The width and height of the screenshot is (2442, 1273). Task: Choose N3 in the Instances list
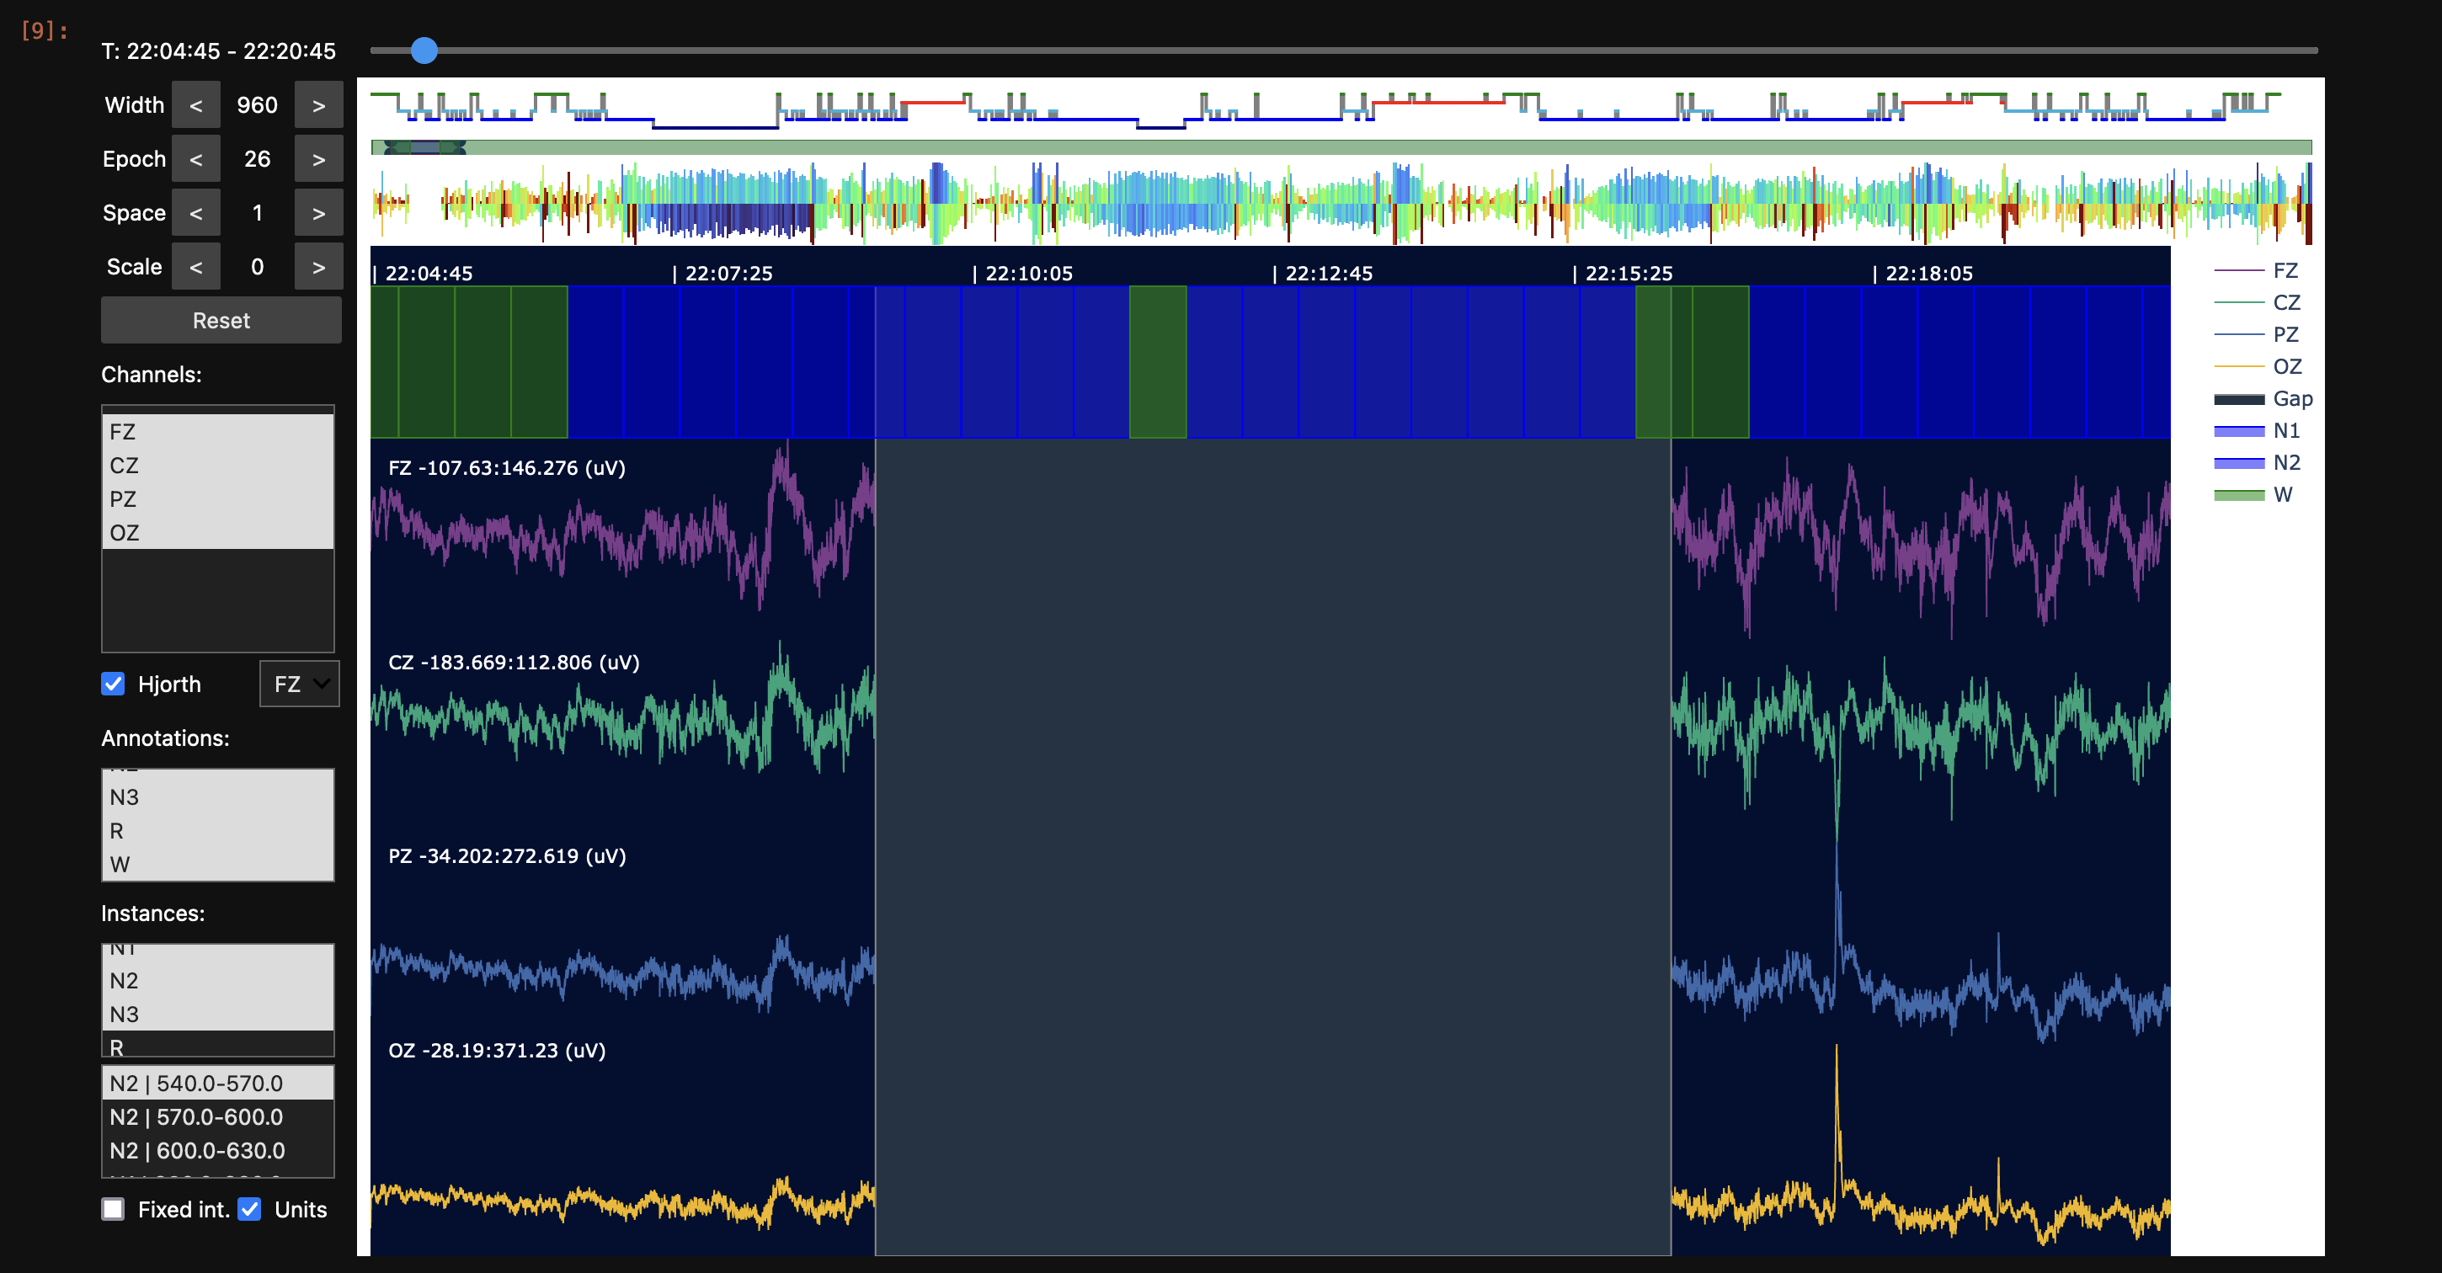pyautogui.click(x=124, y=1015)
